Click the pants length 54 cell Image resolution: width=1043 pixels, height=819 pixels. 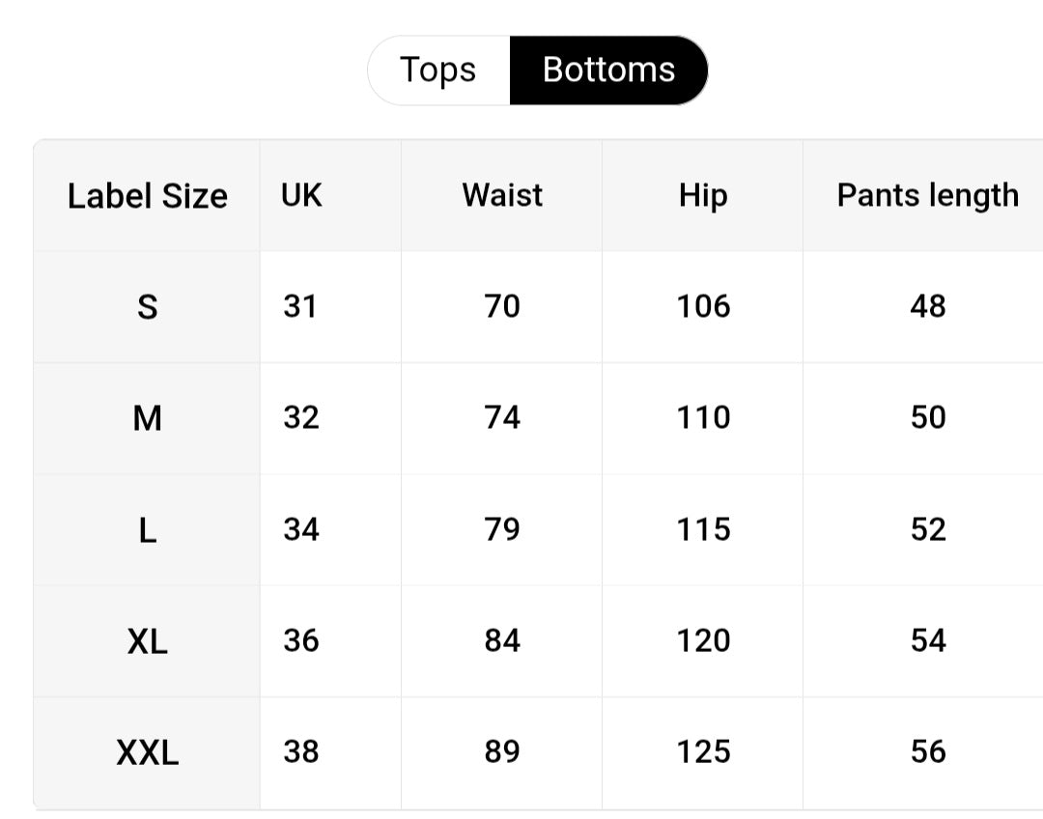tap(927, 641)
